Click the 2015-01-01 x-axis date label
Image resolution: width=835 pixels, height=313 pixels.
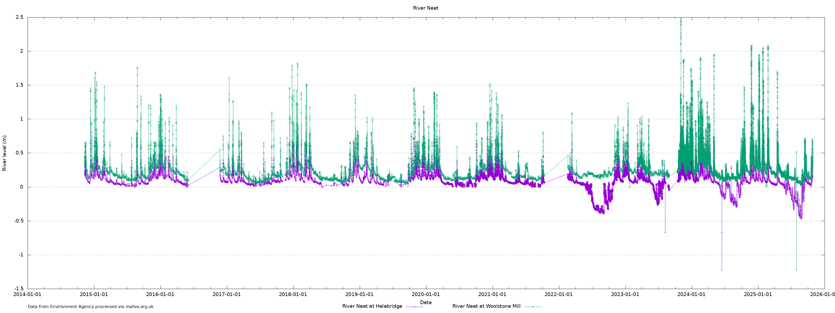[94, 294]
